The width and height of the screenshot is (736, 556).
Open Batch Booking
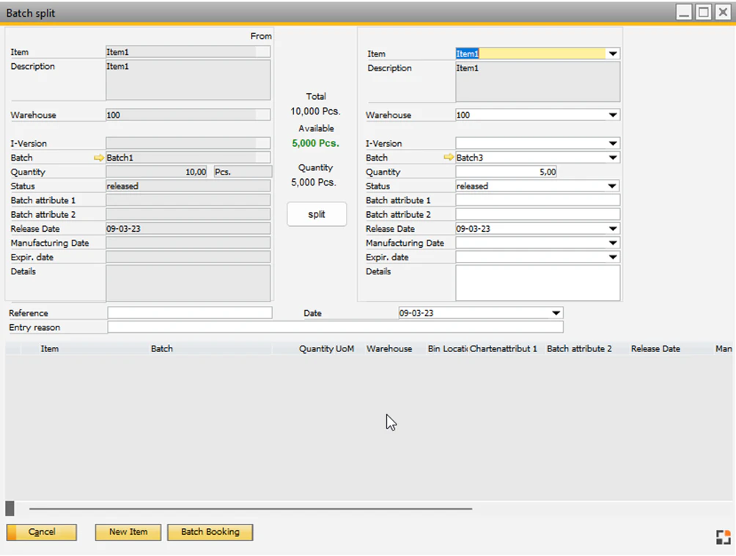coord(210,532)
